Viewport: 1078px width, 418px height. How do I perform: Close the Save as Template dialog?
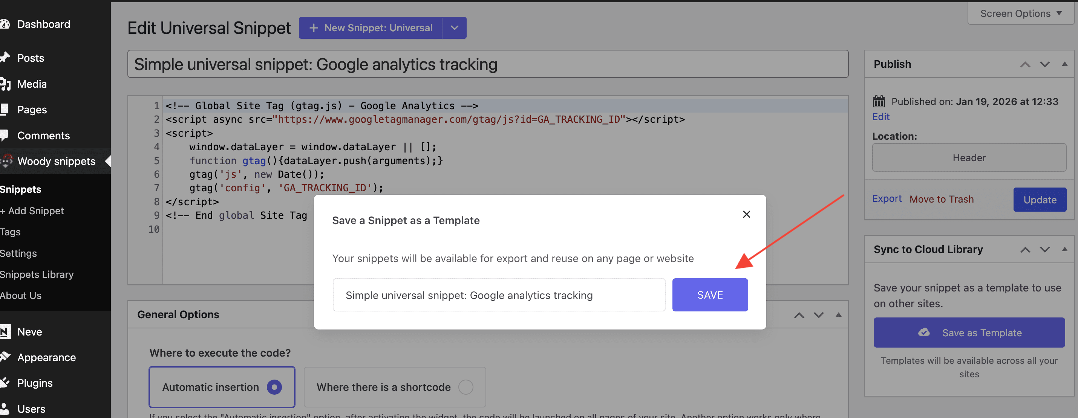point(746,214)
